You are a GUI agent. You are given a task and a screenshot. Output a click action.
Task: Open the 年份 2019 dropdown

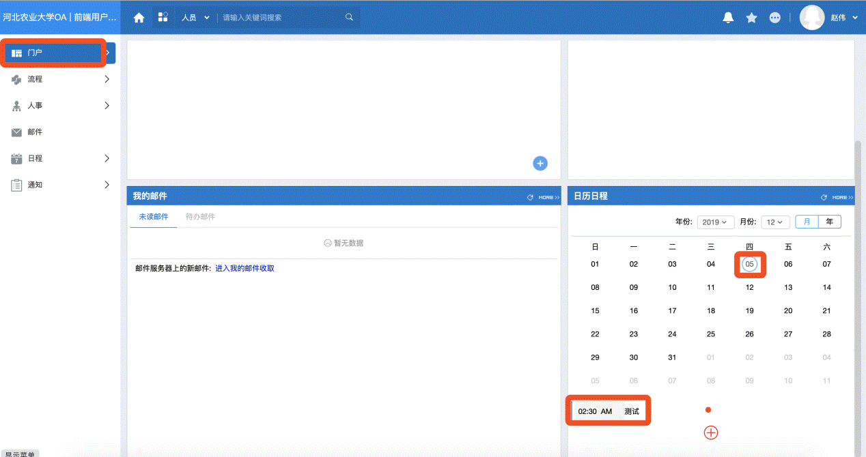point(715,222)
